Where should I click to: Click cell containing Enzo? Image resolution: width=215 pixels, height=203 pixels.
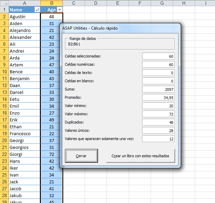24,113
